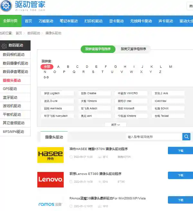This screenshot has width=193, height=211.
Task: Go to the 打印机驱动 menu item
Action: [93, 21]
